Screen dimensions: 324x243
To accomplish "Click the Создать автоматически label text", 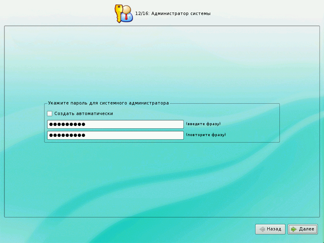I will click(83, 114).
